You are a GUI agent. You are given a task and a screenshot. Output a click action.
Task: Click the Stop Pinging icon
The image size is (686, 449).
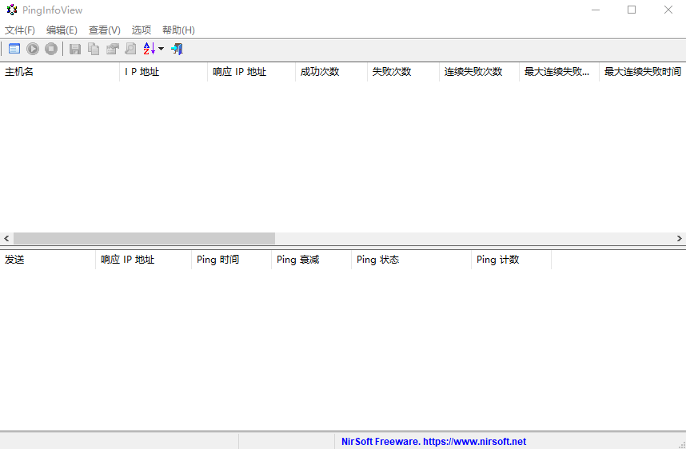coord(51,49)
